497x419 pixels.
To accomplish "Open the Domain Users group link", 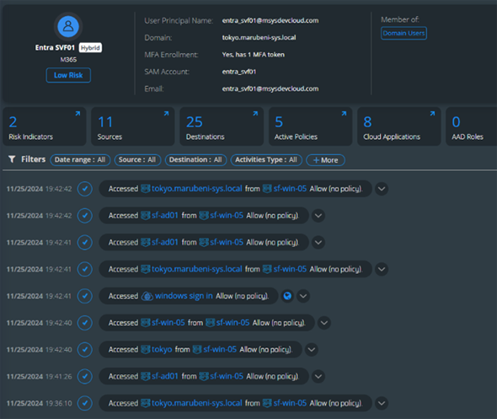I will coord(403,34).
